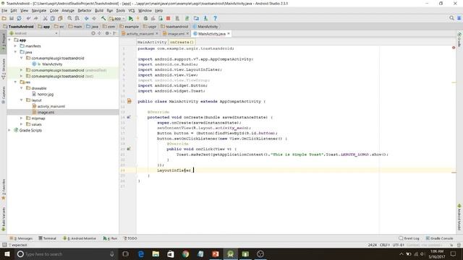Click the project panel settings gear icon
This screenshot has width=463, height=260.
coord(107,33)
